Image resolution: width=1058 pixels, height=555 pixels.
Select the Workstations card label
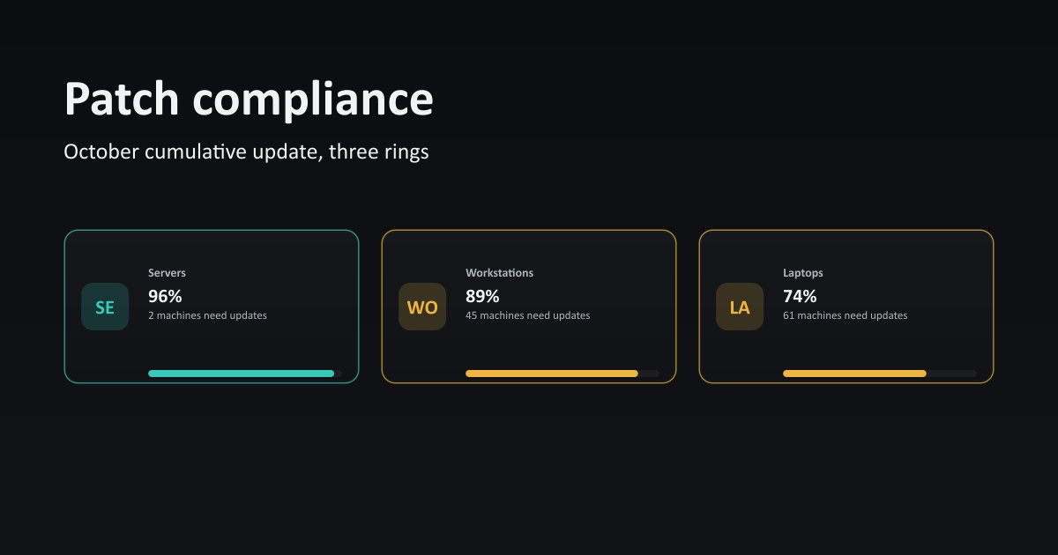click(499, 273)
